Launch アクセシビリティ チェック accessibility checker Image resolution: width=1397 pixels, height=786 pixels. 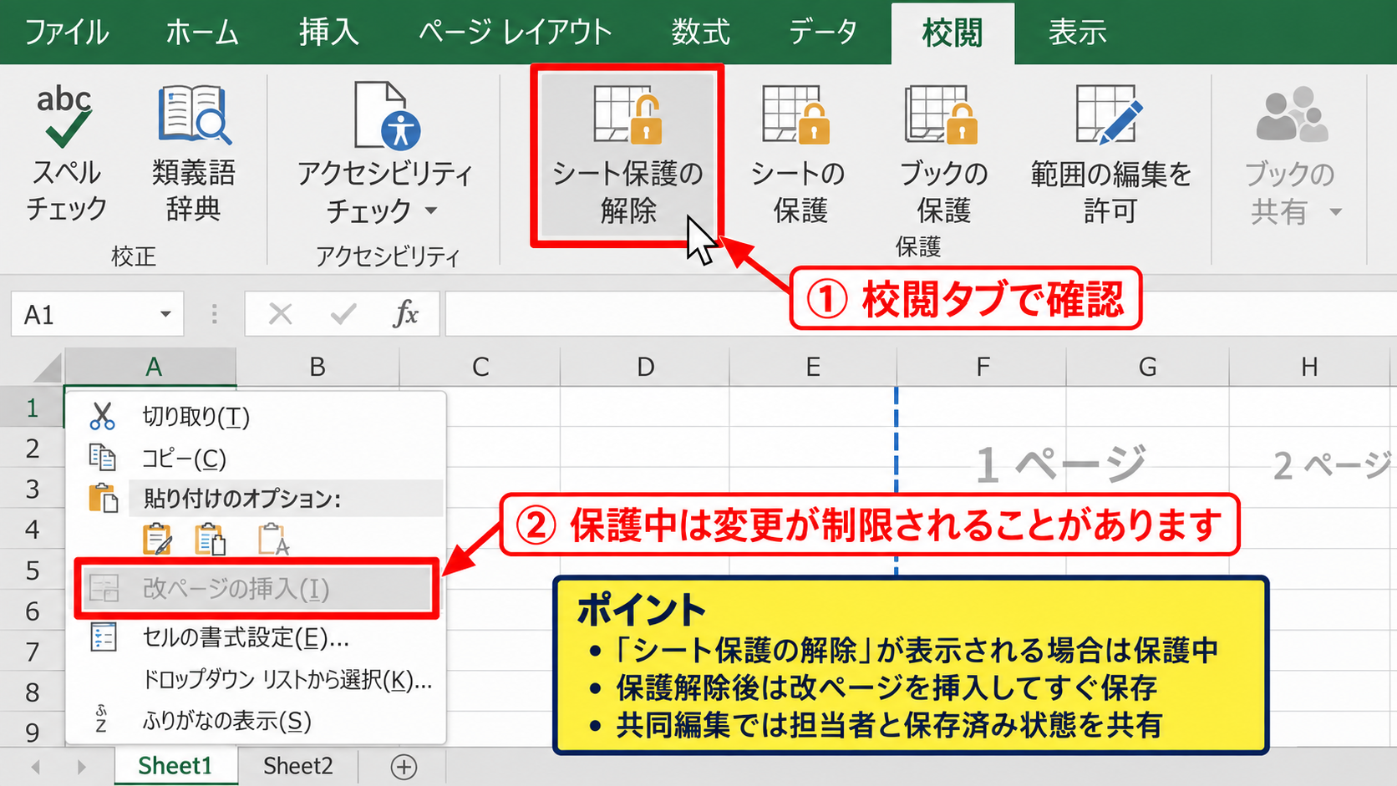(x=384, y=155)
